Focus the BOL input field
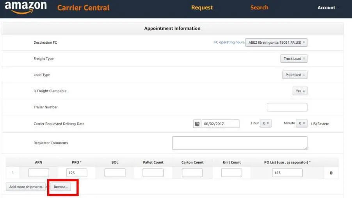The image size is (352, 198). point(115,173)
